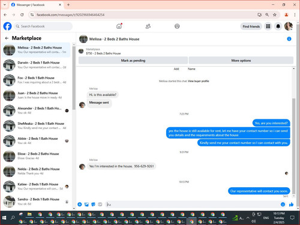Click the View buyer profile link
The width and height of the screenshot is (300, 225).
pos(198,81)
